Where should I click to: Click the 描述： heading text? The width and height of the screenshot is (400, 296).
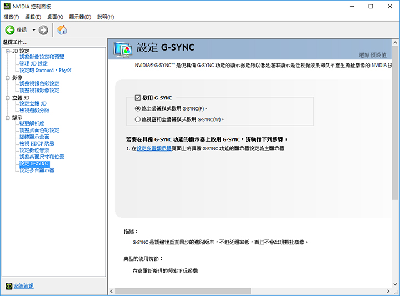(131, 232)
